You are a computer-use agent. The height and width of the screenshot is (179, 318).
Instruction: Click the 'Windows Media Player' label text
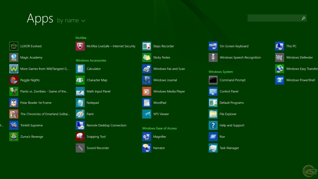169,91
